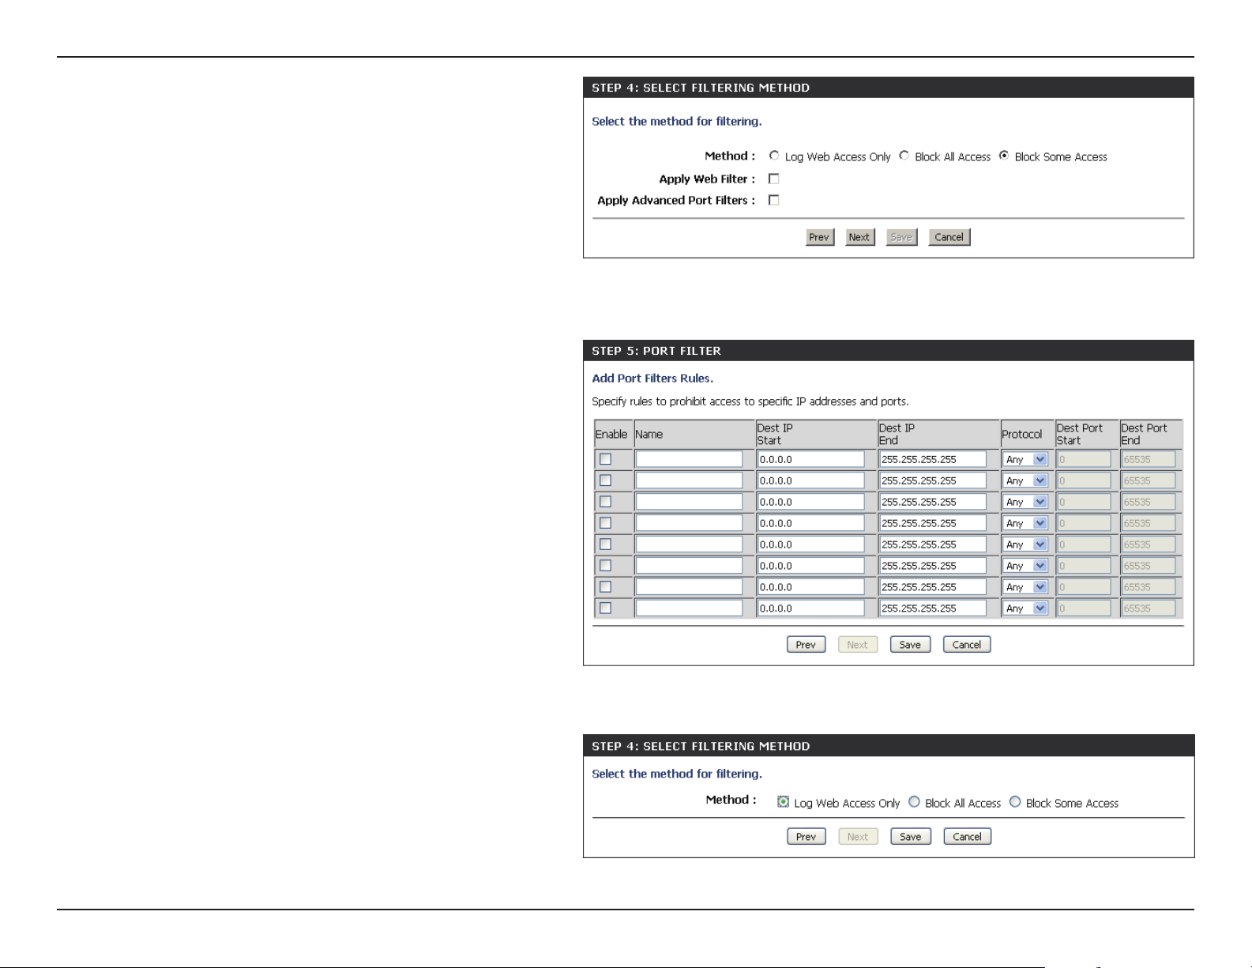
Task: Click Next button in upper Step 4 panel
Action: tap(859, 237)
